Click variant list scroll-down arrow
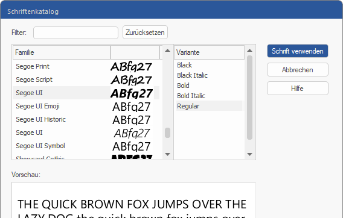This screenshot has height=218, width=343. 249,154
